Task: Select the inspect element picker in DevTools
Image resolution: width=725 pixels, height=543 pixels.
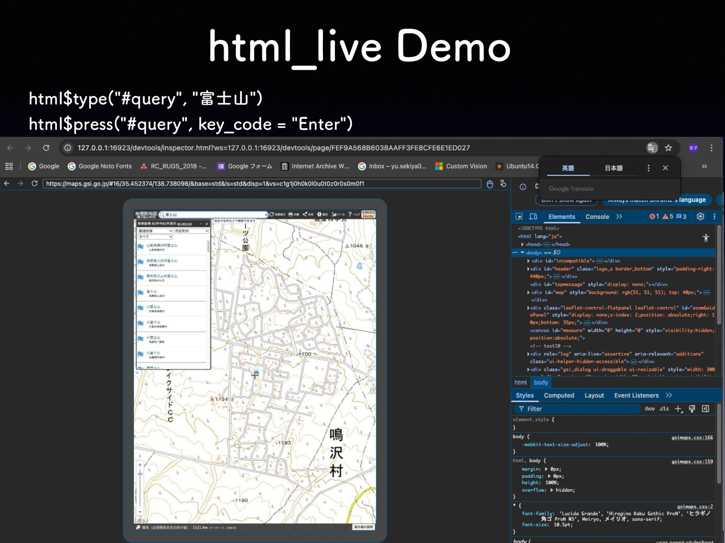Action: click(x=519, y=216)
